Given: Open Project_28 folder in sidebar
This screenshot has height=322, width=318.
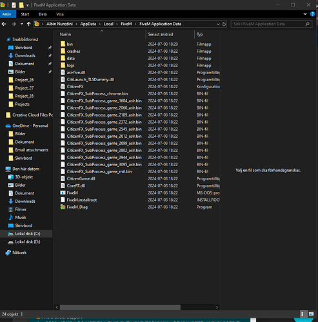Looking at the screenshot, I should click(24, 96).
